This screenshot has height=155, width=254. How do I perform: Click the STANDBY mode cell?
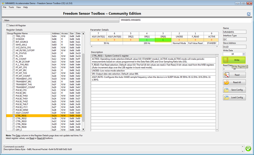pos(211,43)
